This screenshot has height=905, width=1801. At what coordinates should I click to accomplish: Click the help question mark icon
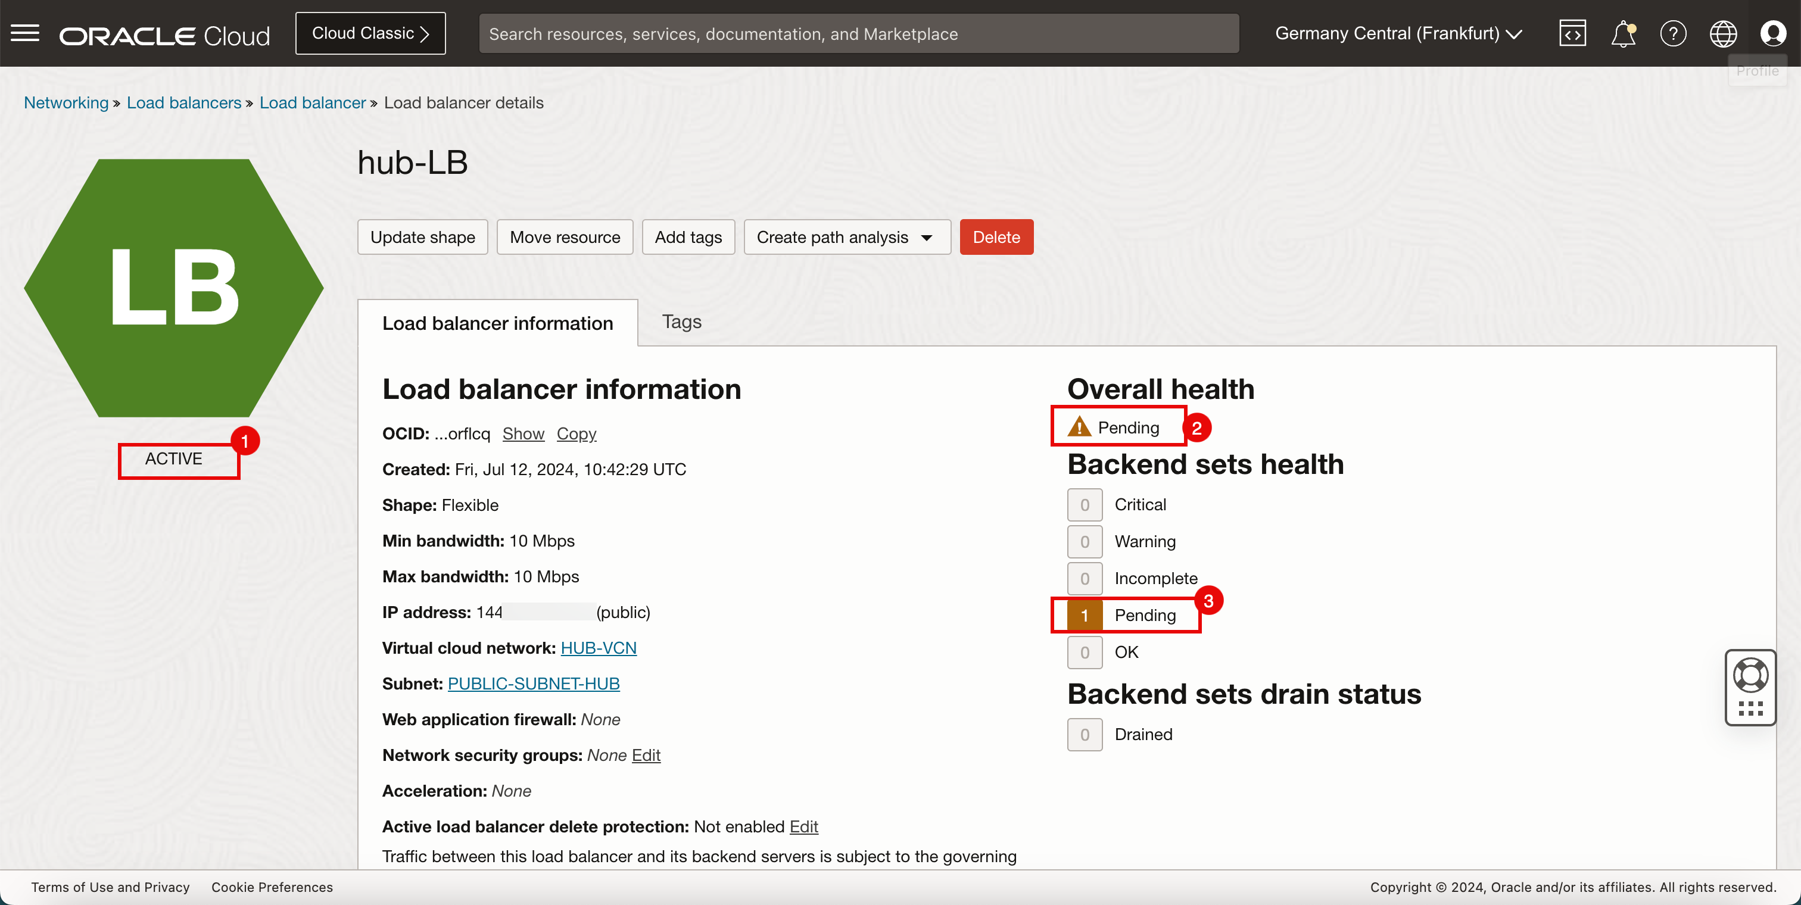pyautogui.click(x=1673, y=33)
